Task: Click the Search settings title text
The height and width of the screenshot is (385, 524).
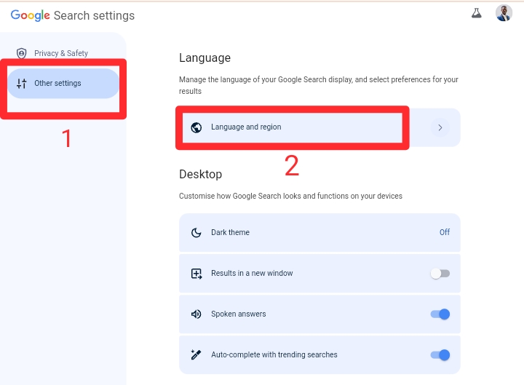Action: (94, 16)
